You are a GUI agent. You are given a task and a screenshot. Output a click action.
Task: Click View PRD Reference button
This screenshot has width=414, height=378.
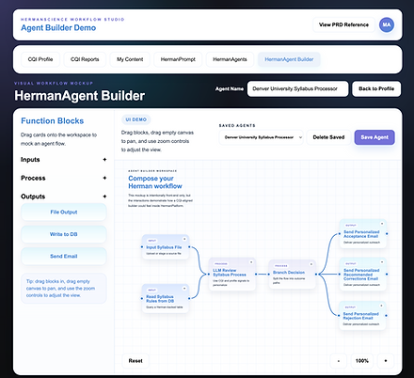coord(343,24)
